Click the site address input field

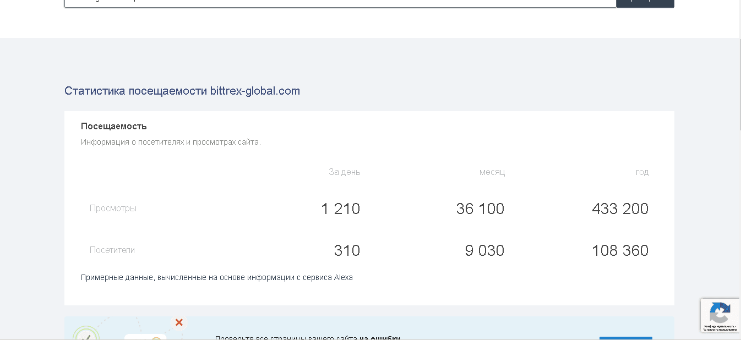click(340, 3)
